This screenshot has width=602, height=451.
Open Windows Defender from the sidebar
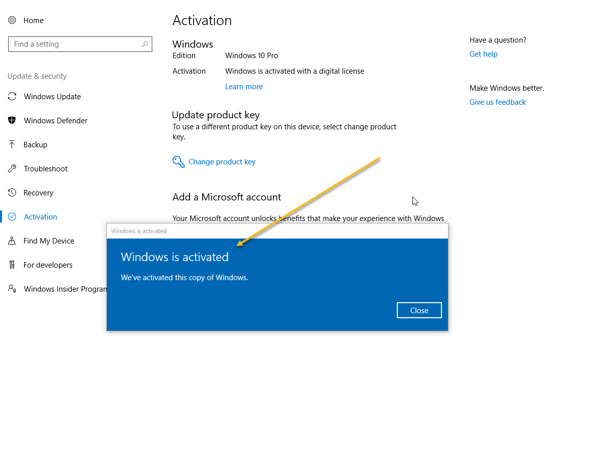pyautogui.click(x=12, y=120)
